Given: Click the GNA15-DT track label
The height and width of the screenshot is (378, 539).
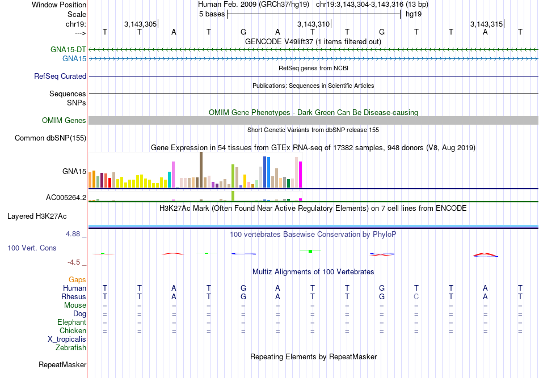Looking at the screenshot, I should coord(68,49).
